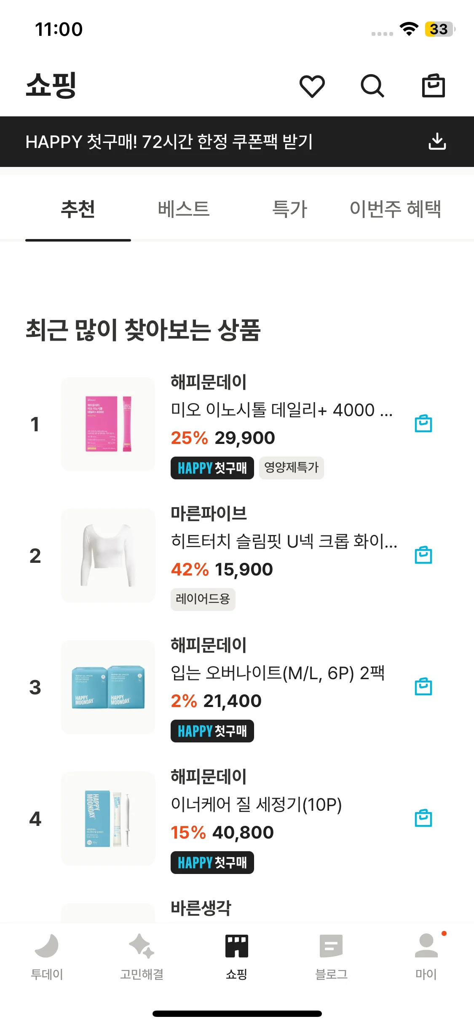Open the wishlist heart icon
Image resolution: width=474 pixels, height=1027 pixels.
coord(312,86)
